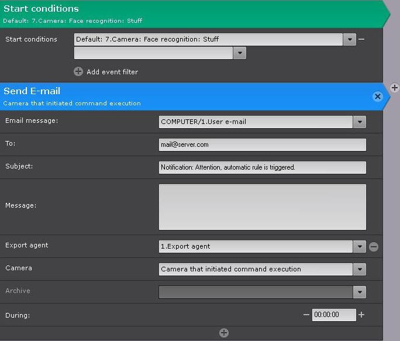Screen dimensions: 400x341
Task: Click the To email address field
Action: (x=262, y=144)
